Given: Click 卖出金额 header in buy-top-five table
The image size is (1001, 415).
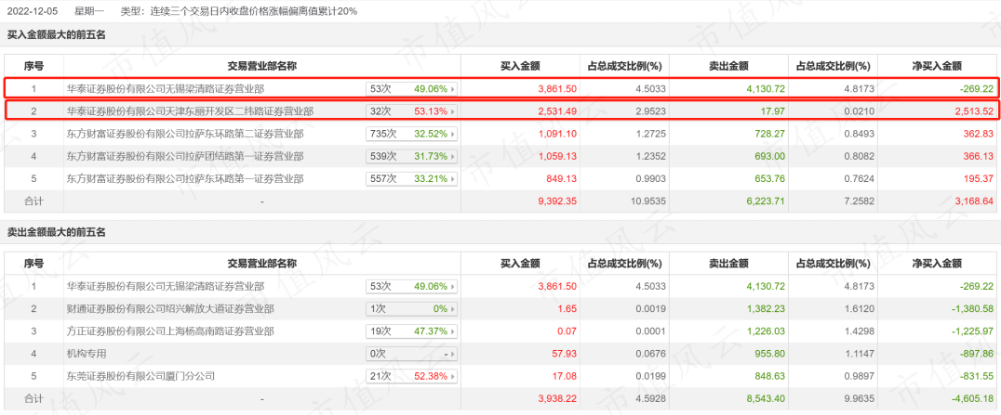Looking at the screenshot, I should coord(728,66).
